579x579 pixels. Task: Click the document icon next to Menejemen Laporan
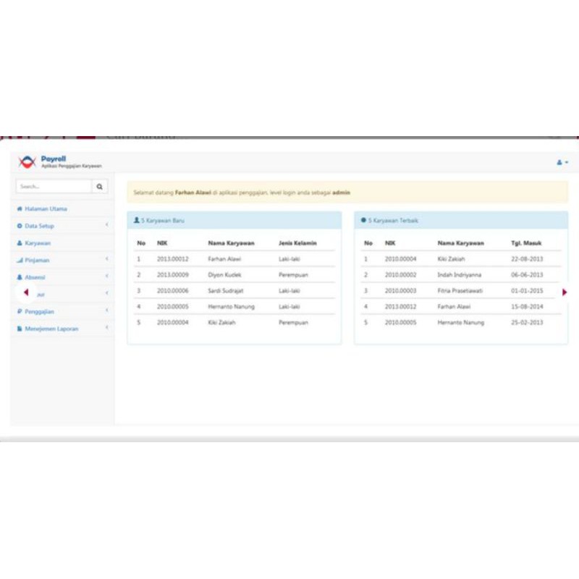19,329
